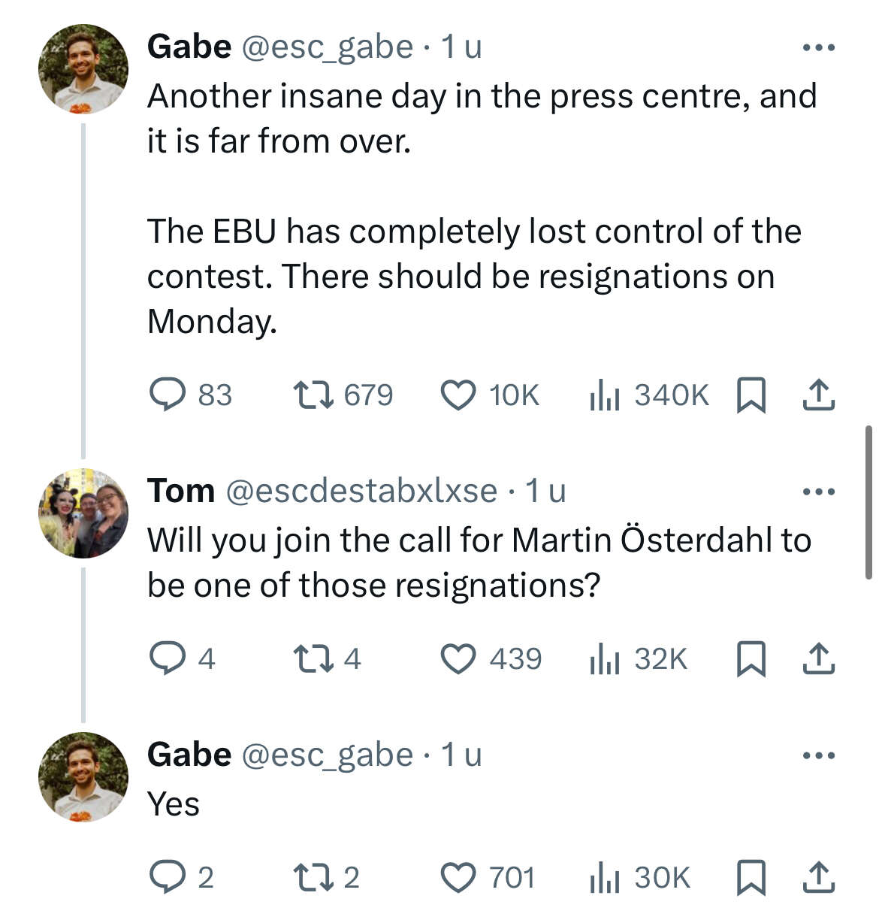Image resolution: width=879 pixels, height=917 pixels.
Task: Like Gabe's Yes reply with 701 likes
Action: 458,877
